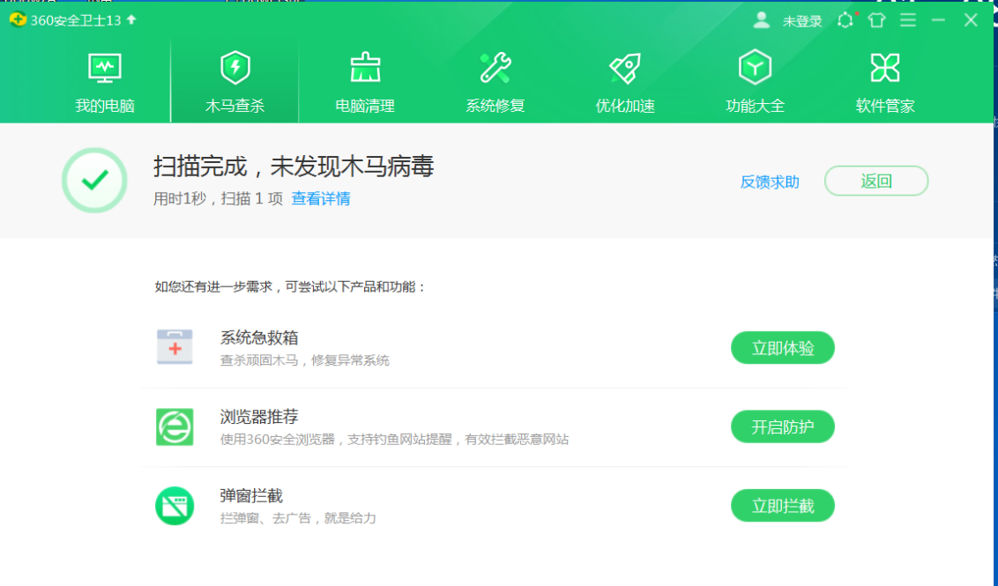Click the 系统急救箱 title text
The height and width of the screenshot is (586, 998).
coord(259,338)
